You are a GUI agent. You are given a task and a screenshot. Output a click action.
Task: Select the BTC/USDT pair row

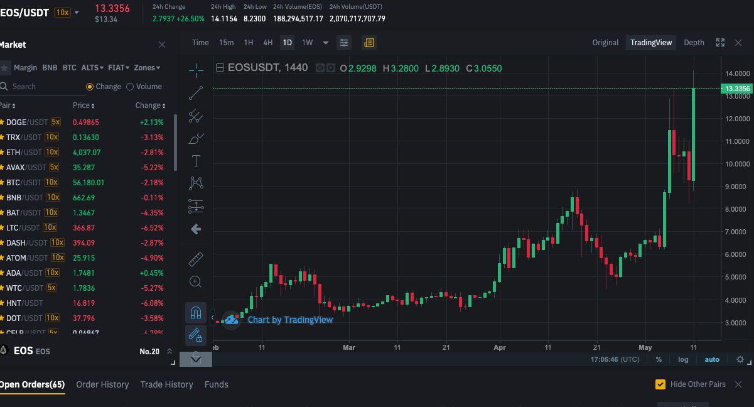point(83,182)
